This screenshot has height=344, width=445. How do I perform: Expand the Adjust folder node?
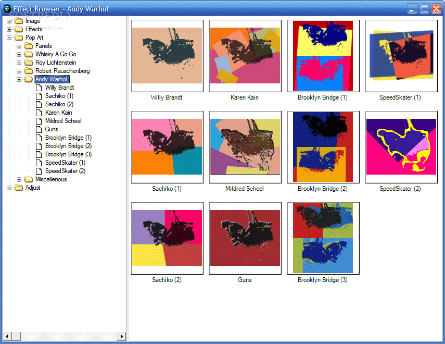click(x=9, y=188)
